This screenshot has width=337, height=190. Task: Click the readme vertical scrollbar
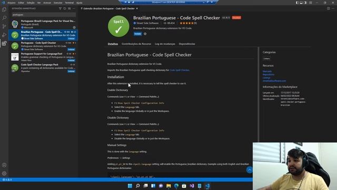pyautogui.click(x=259, y=95)
